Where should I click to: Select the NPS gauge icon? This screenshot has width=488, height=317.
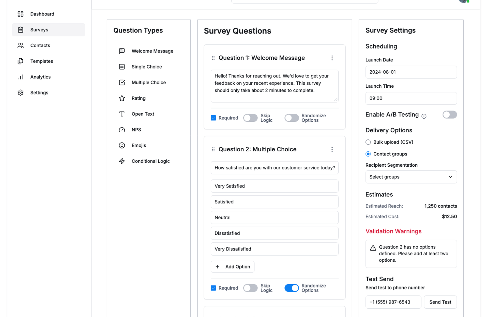pos(122,130)
